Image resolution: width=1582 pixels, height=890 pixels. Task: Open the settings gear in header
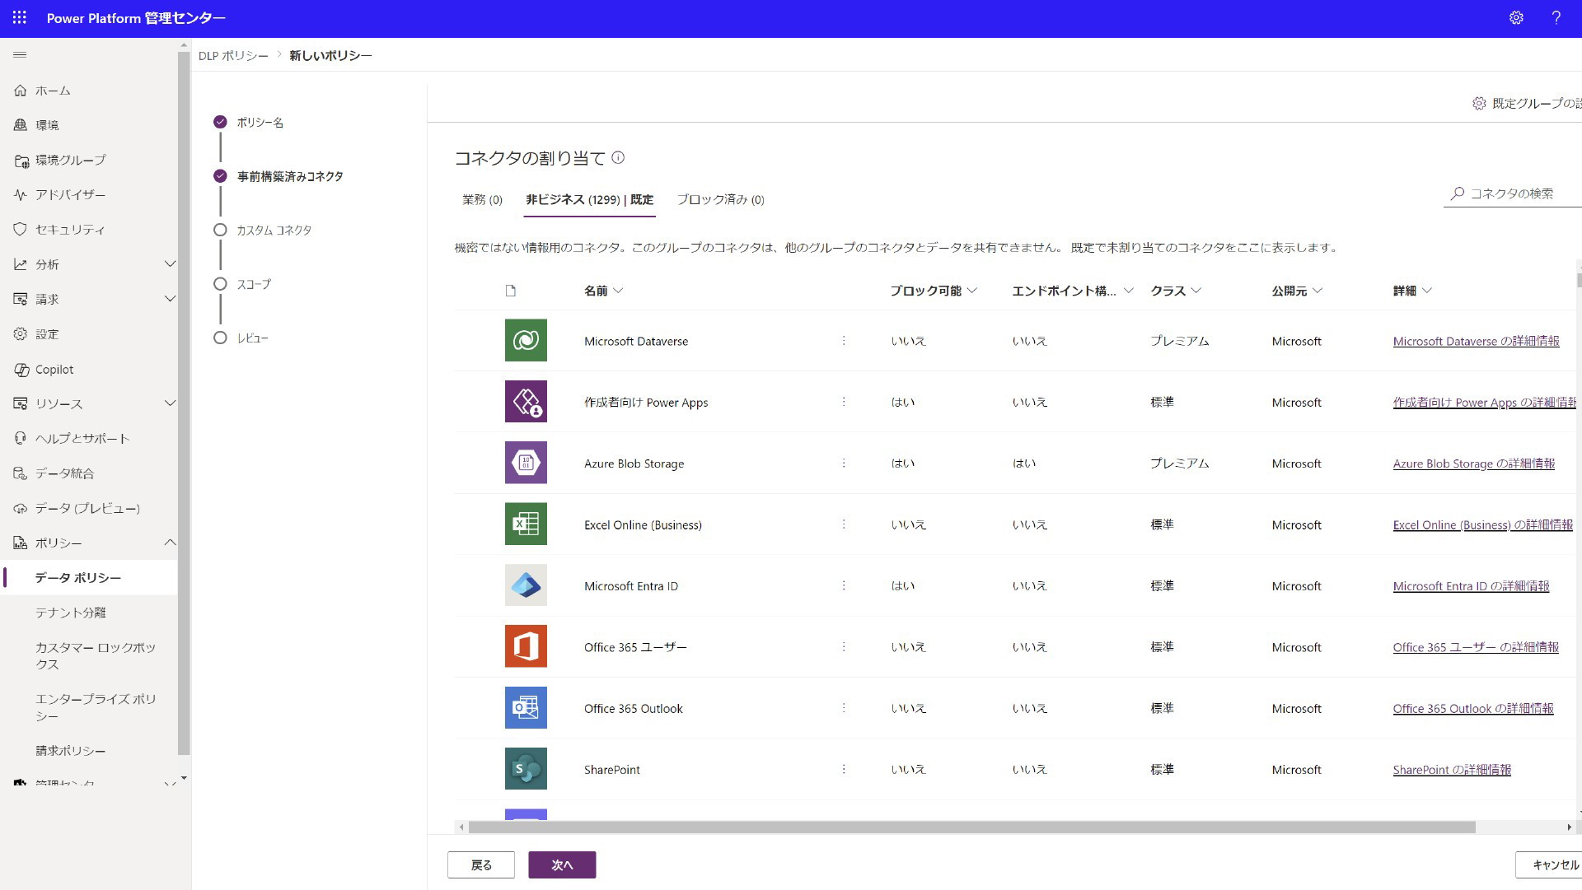click(1516, 17)
